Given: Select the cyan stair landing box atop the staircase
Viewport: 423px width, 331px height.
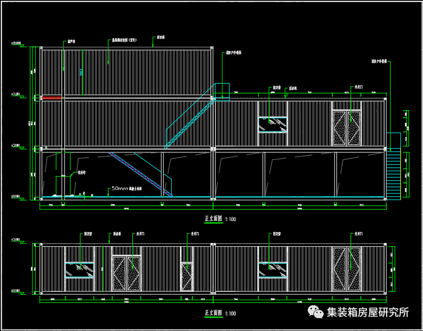Looking at the screenshot, I should coord(222,90).
